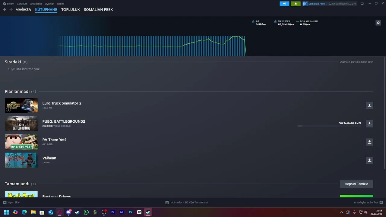Open notifications bell
The width and height of the screenshot is (386, 217).
tap(296, 4)
